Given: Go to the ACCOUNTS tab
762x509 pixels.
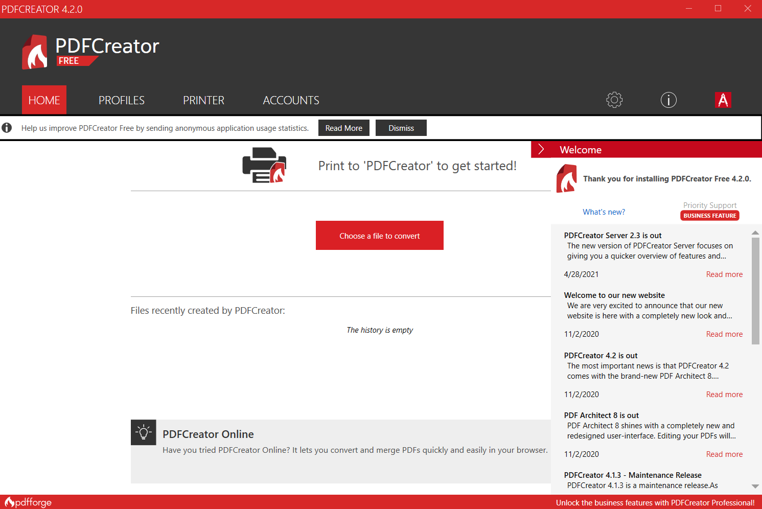Looking at the screenshot, I should 291,100.
